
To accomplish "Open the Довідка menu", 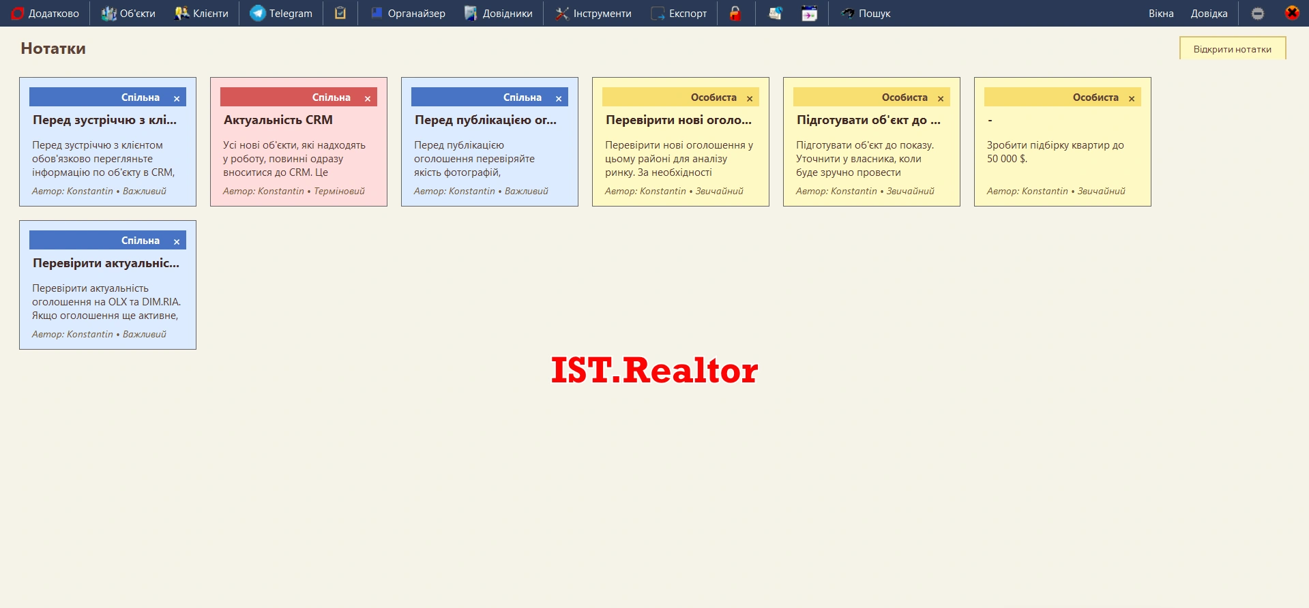I will (x=1209, y=13).
